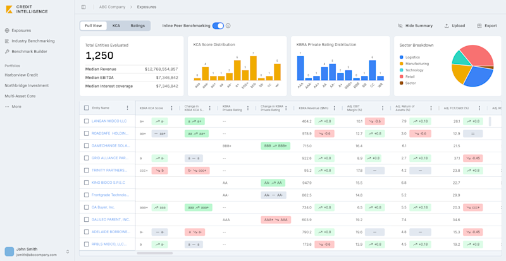Open the KBRA Revenue column menu
Viewport: 506px width, 261px height.
pos(335,108)
